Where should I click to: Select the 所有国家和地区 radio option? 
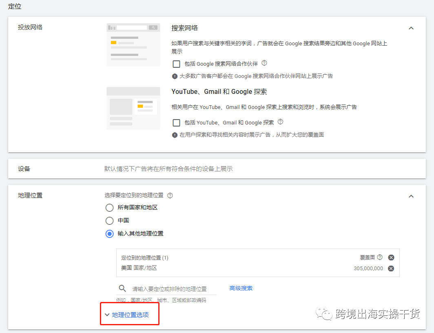click(x=109, y=208)
